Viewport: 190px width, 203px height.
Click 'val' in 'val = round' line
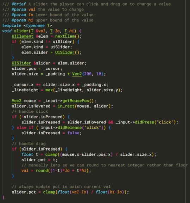pyautogui.click(x=25, y=171)
